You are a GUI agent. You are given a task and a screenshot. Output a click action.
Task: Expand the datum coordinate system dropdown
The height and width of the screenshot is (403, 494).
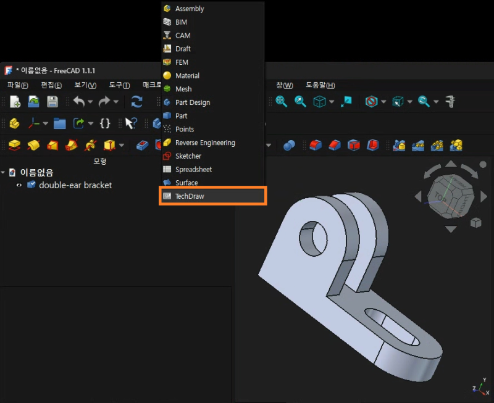click(45, 123)
